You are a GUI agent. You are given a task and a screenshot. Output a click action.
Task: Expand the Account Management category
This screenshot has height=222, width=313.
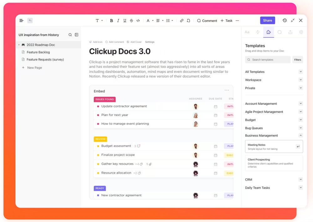coord(300,103)
